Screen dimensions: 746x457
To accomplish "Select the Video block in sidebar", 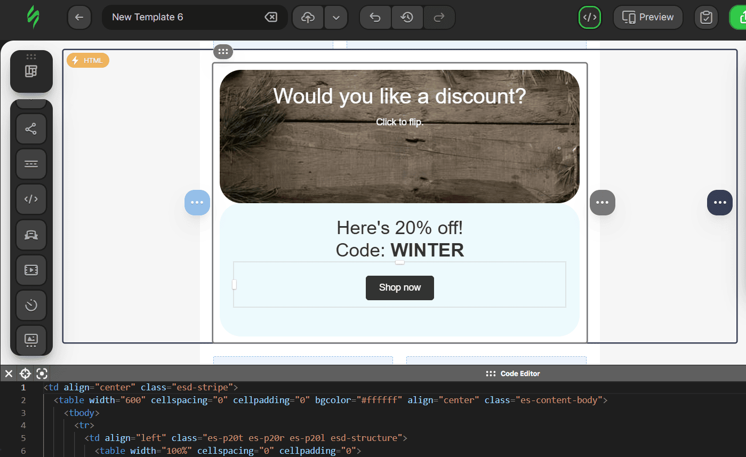I will coord(31,270).
